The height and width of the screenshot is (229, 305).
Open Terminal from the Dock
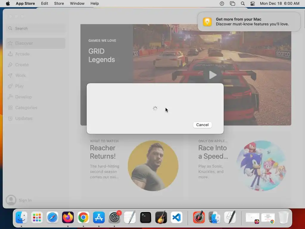[x=145, y=217]
